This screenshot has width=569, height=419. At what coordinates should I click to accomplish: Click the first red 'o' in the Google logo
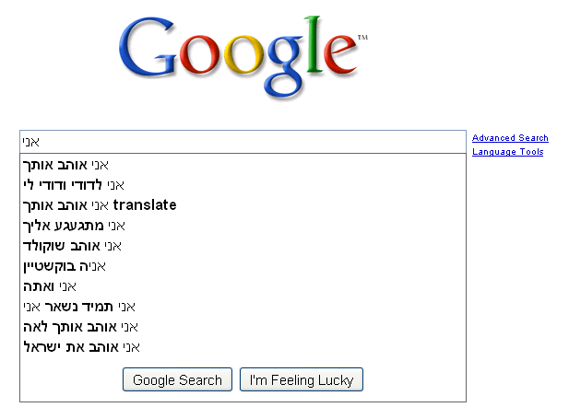(x=200, y=64)
